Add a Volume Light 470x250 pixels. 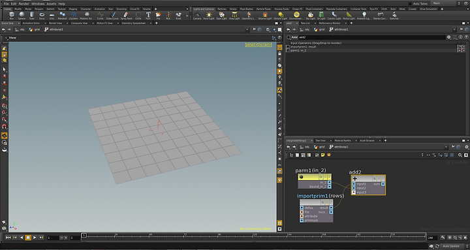(264, 15)
